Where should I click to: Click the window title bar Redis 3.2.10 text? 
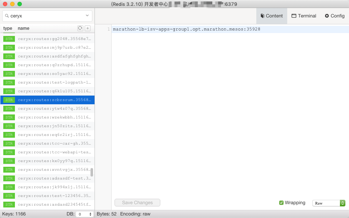[x=127, y=4]
